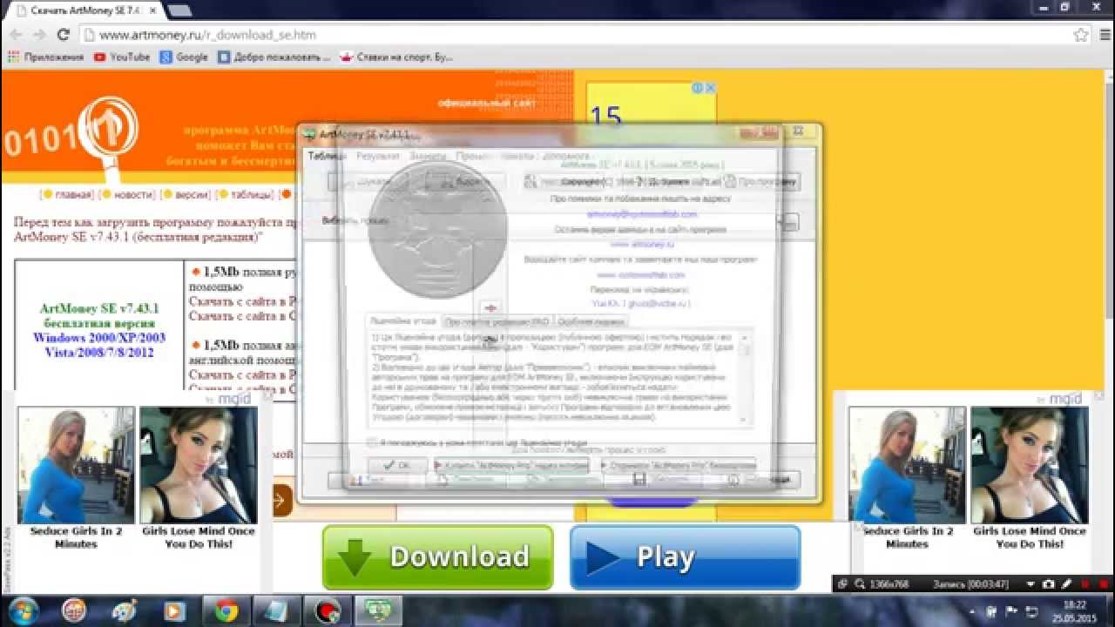Go to the 'новости' site page
The height and width of the screenshot is (627, 1115).
tap(133, 194)
